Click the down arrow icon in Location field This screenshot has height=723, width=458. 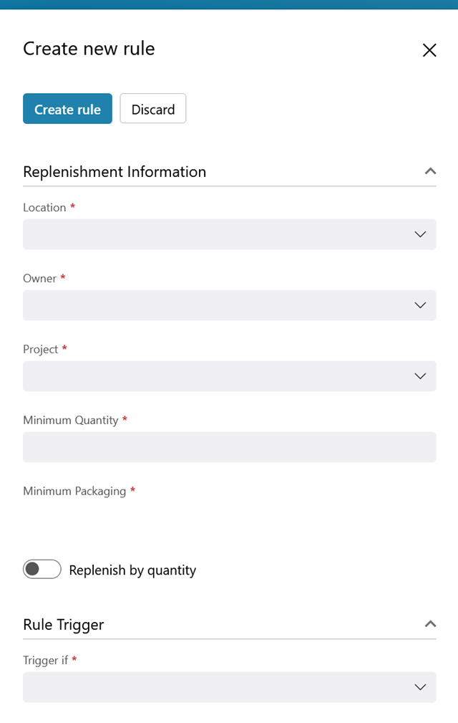[x=420, y=234]
